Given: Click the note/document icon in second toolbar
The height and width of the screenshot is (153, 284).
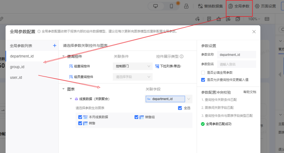Looking at the screenshot, I should (209, 19).
